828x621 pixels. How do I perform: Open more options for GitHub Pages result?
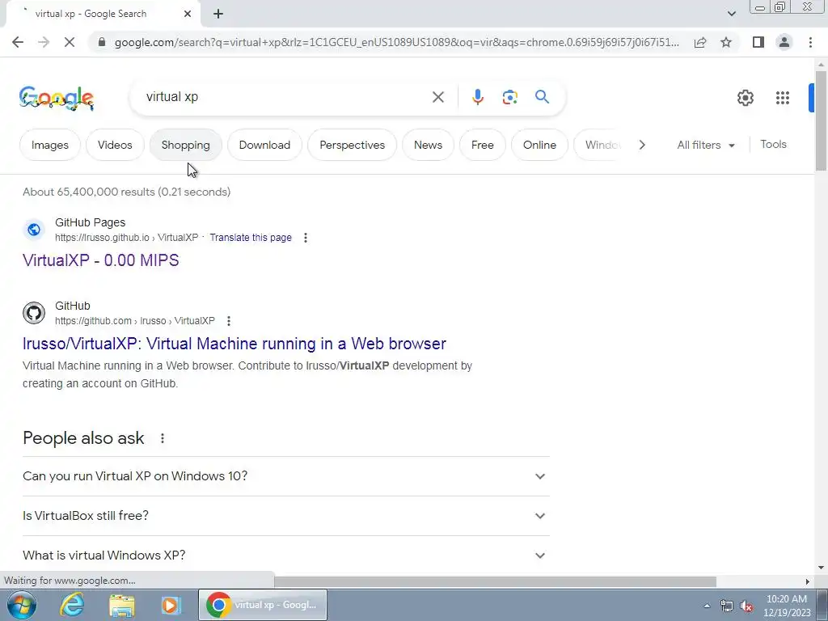click(x=305, y=238)
